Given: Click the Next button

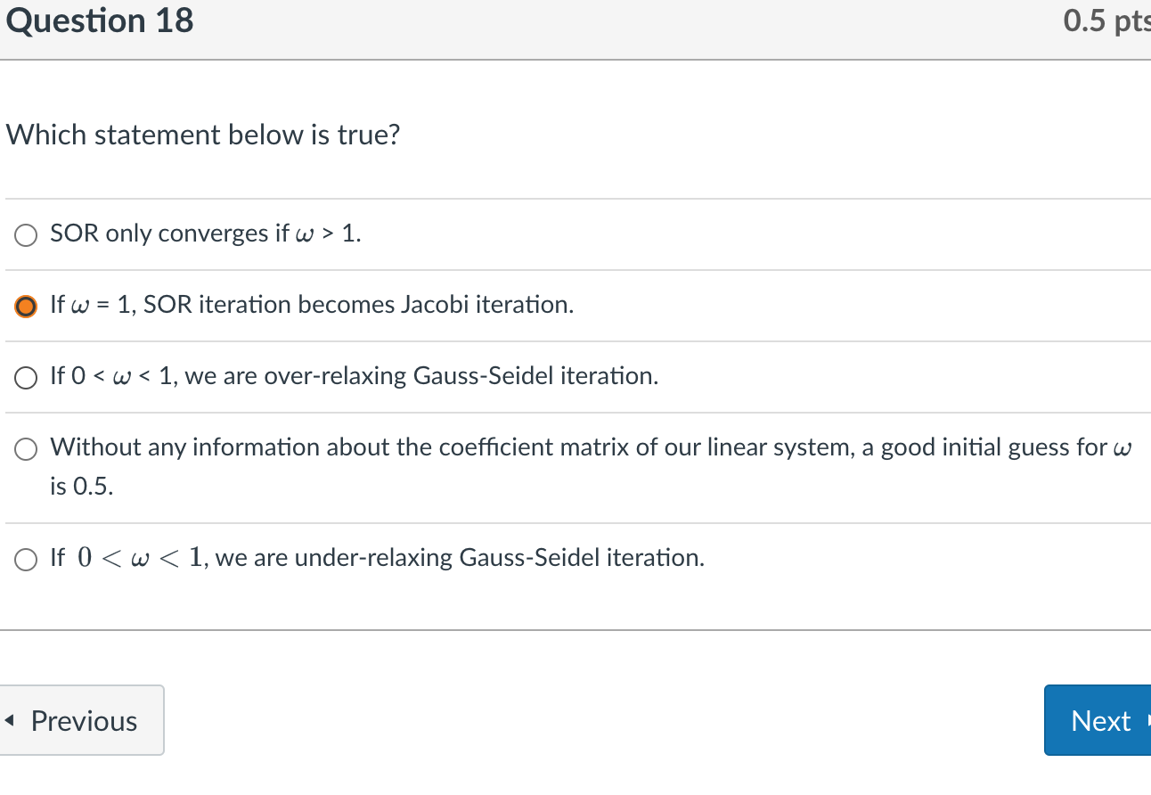Looking at the screenshot, I should click(x=1101, y=719).
